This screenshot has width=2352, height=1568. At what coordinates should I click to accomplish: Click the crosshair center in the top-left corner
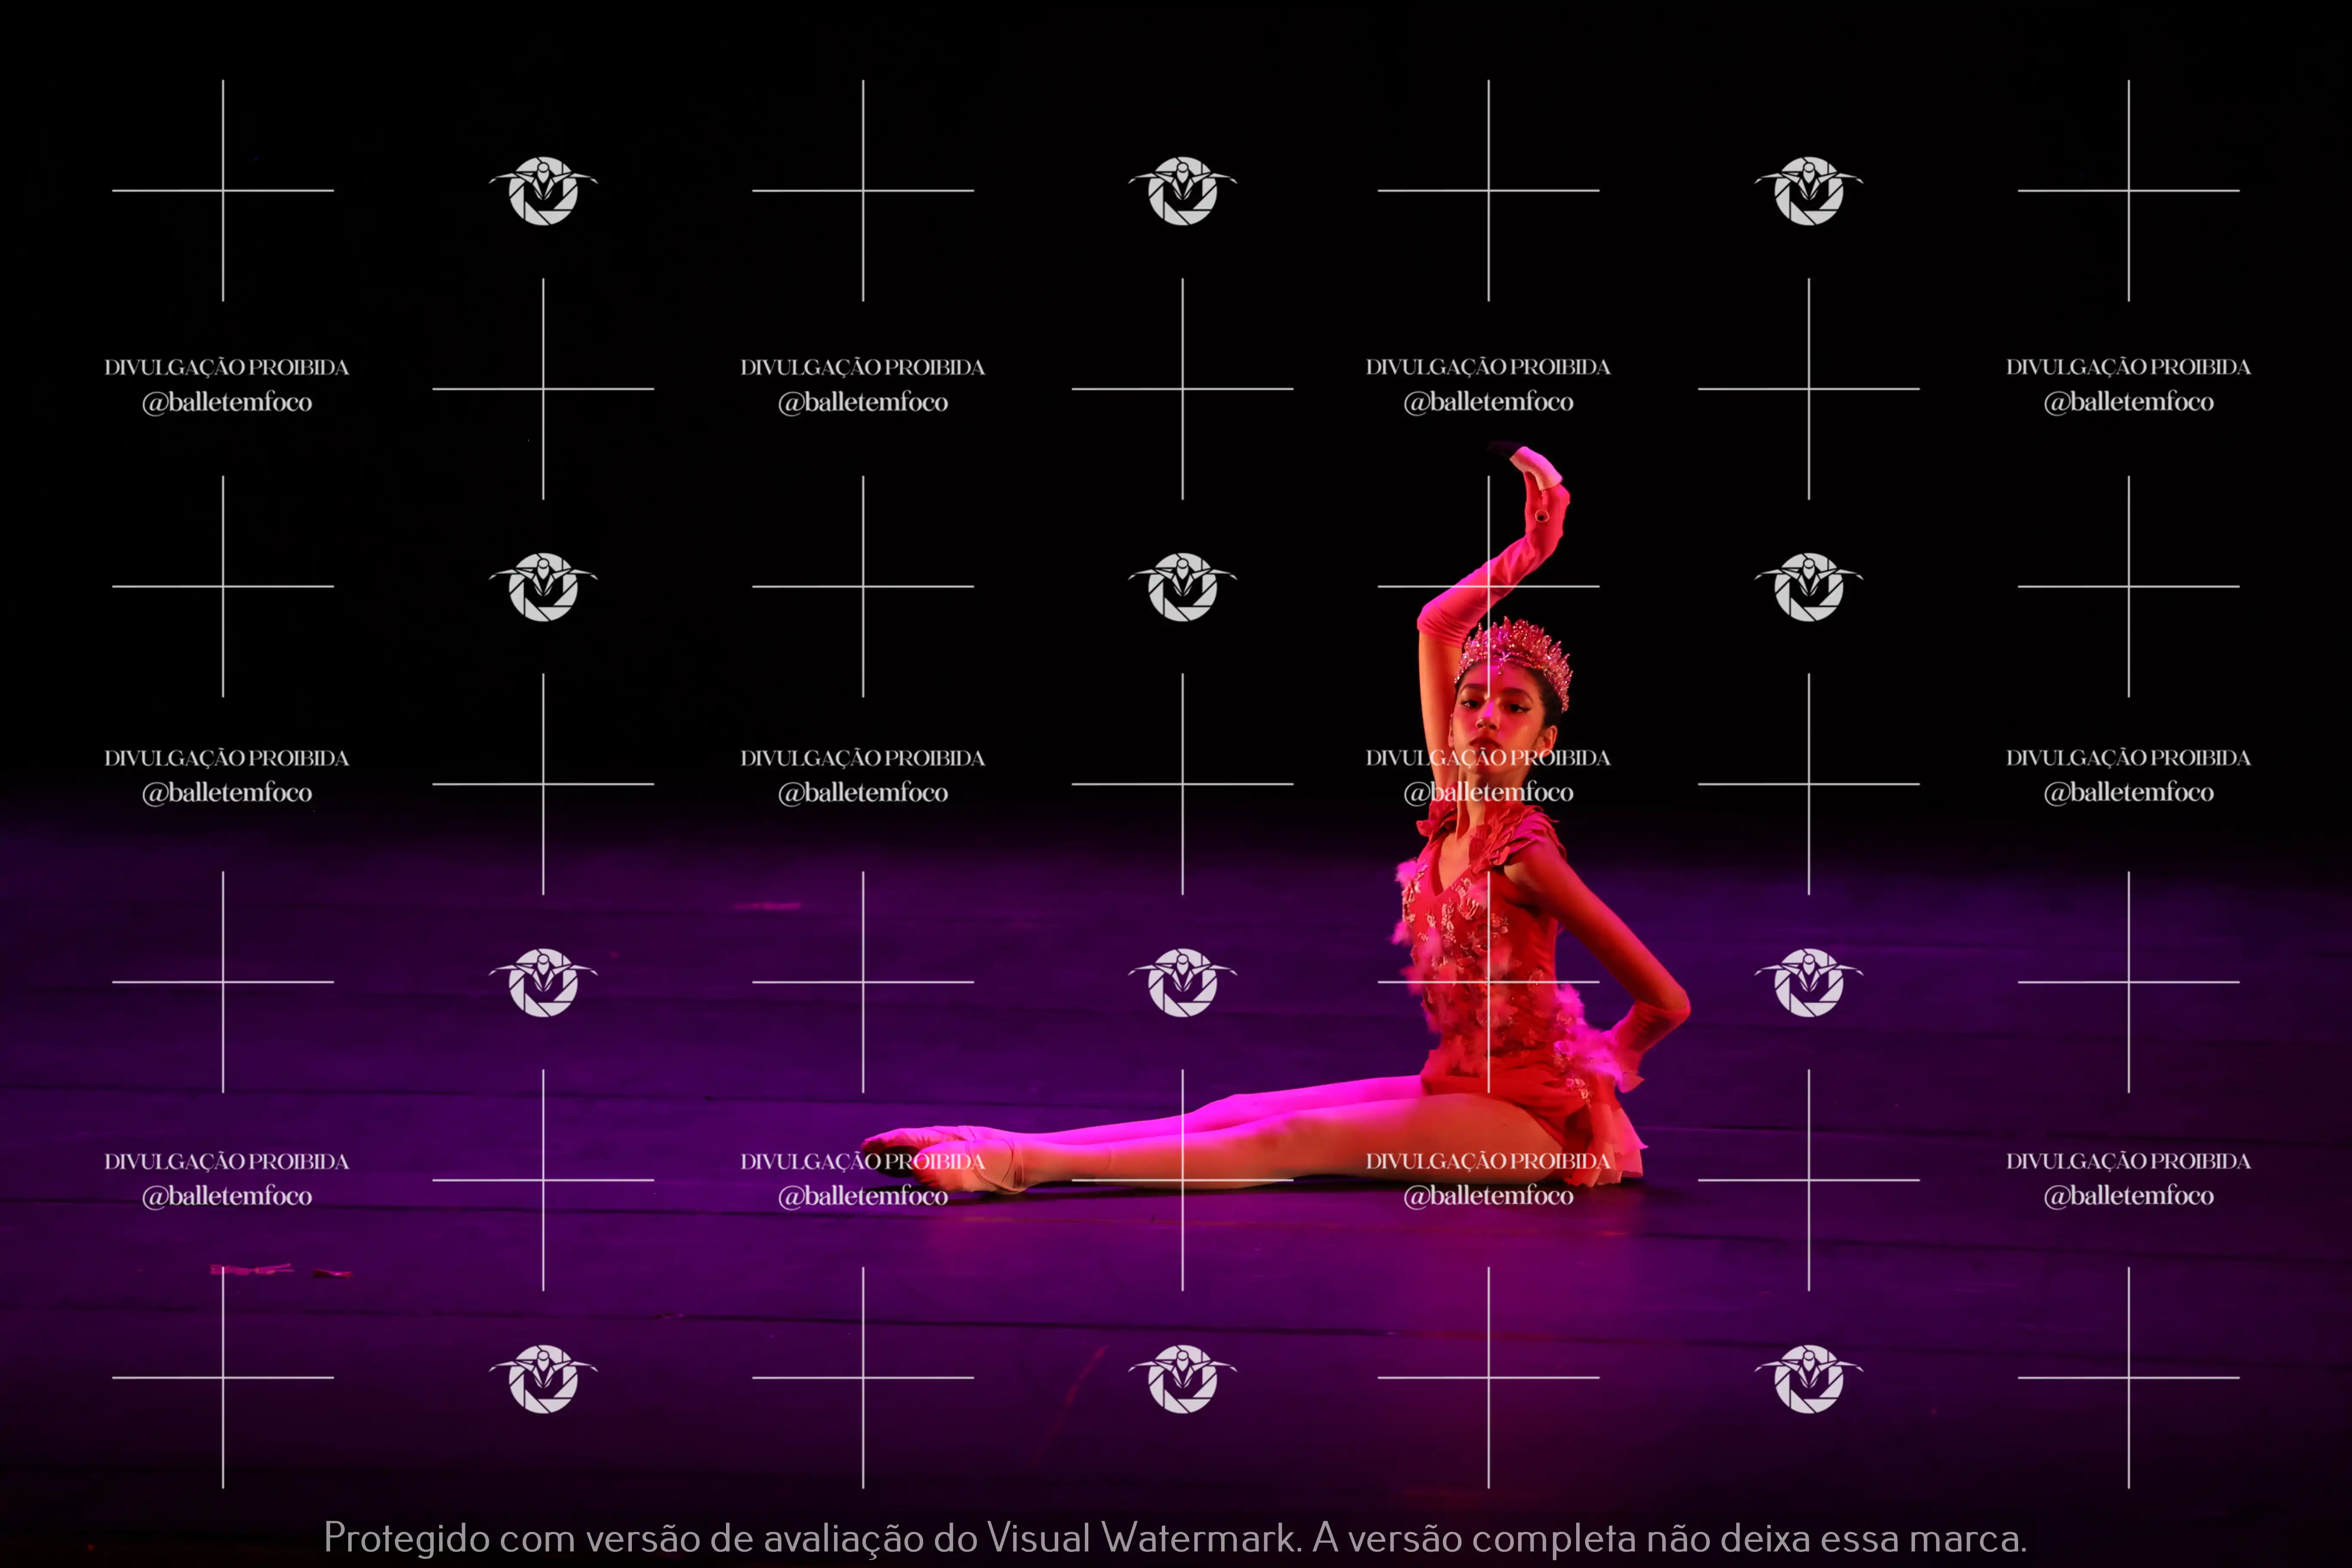pyautogui.click(x=223, y=190)
